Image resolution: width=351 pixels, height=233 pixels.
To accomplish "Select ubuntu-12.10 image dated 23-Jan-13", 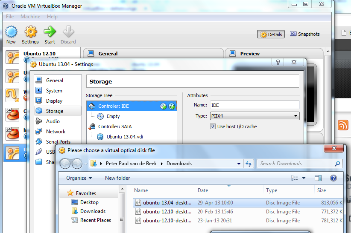I will 238,221.
